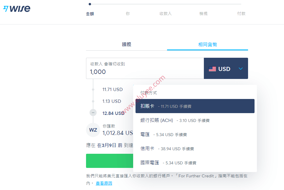Click the WZ avatar circle
The image size is (284, 190).
[x=93, y=130]
